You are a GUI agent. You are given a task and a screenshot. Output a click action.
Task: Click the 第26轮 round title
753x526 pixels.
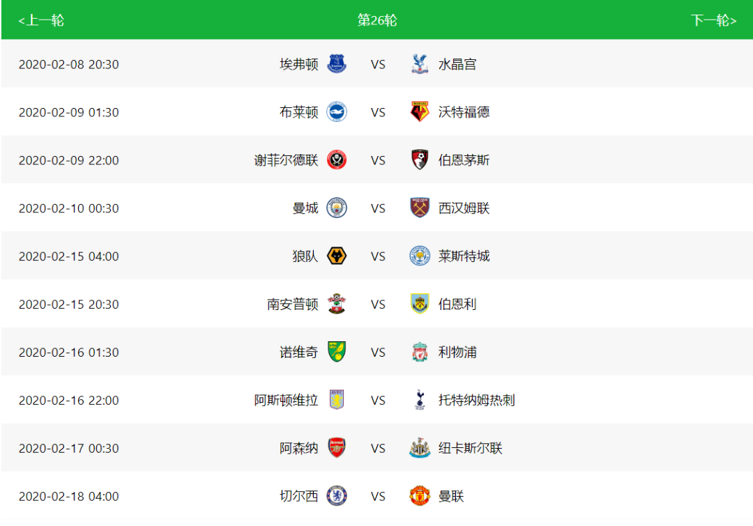[377, 20]
